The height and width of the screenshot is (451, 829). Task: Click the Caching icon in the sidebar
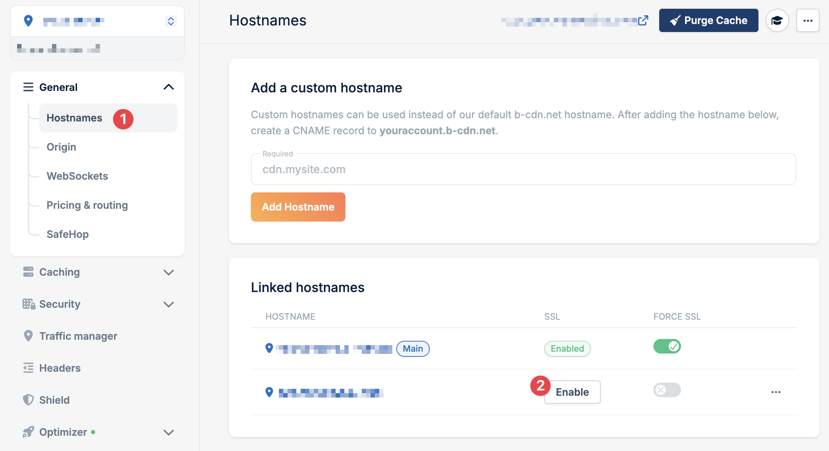click(28, 272)
